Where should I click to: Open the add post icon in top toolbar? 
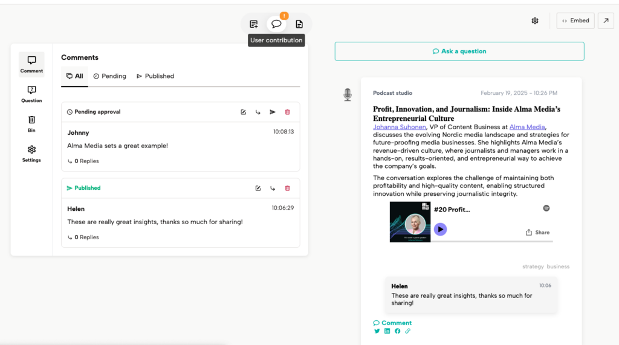coord(253,24)
